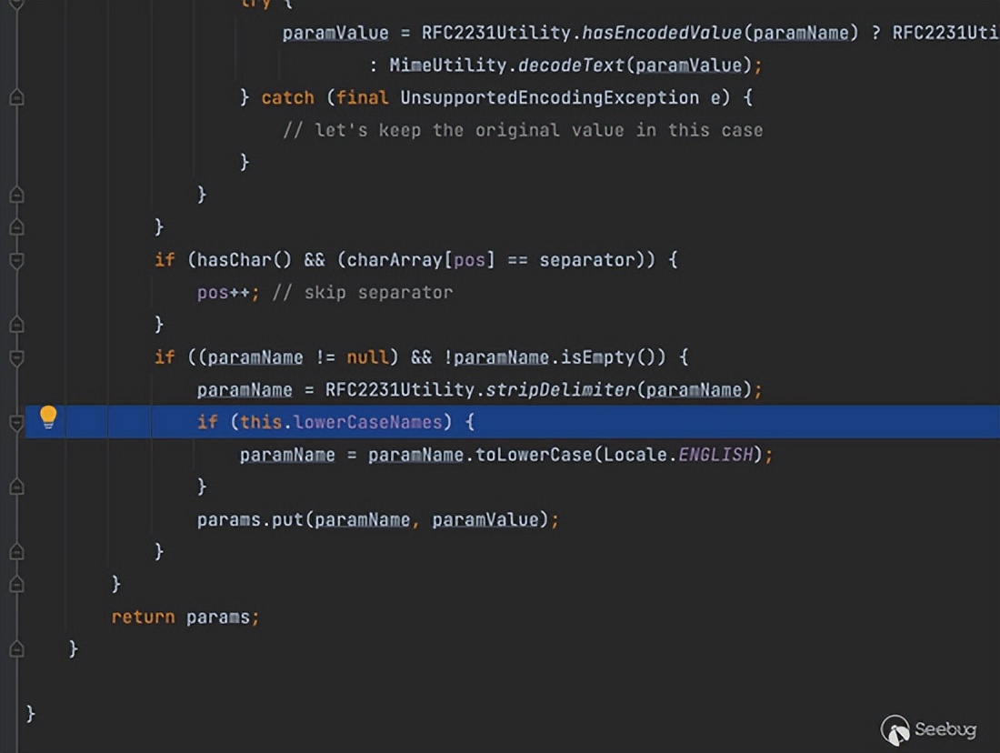Collapse the fold marker on the catch line
Viewport: 1000px width, 753px height.
pyautogui.click(x=17, y=97)
